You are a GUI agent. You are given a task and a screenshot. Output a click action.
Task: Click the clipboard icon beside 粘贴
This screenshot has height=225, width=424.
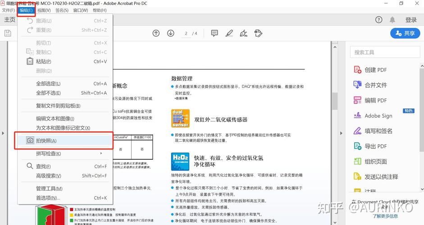(30, 61)
